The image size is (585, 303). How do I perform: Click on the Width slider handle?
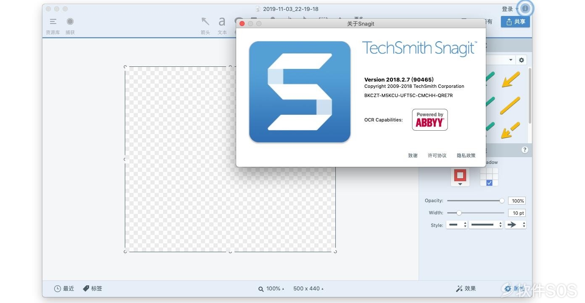pos(459,213)
